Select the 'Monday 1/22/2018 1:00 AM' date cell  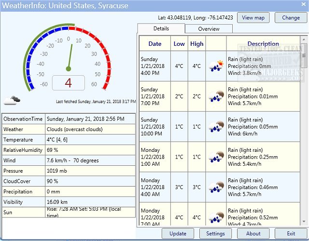point(155,157)
